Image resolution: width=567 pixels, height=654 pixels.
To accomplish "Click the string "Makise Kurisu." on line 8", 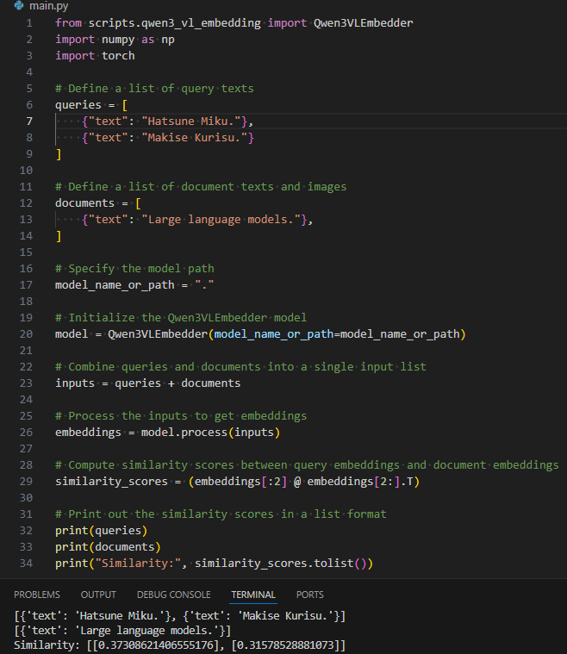I will tap(195, 138).
